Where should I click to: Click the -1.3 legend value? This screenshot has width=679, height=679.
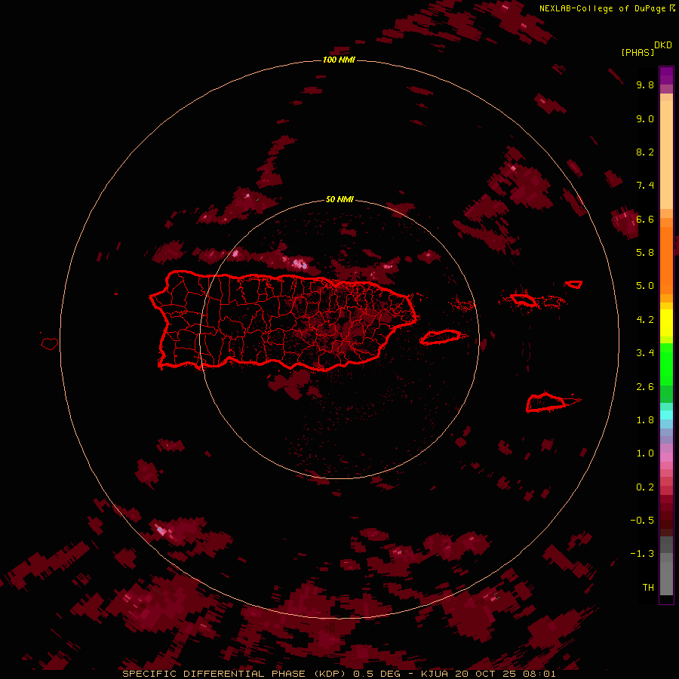point(642,554)
